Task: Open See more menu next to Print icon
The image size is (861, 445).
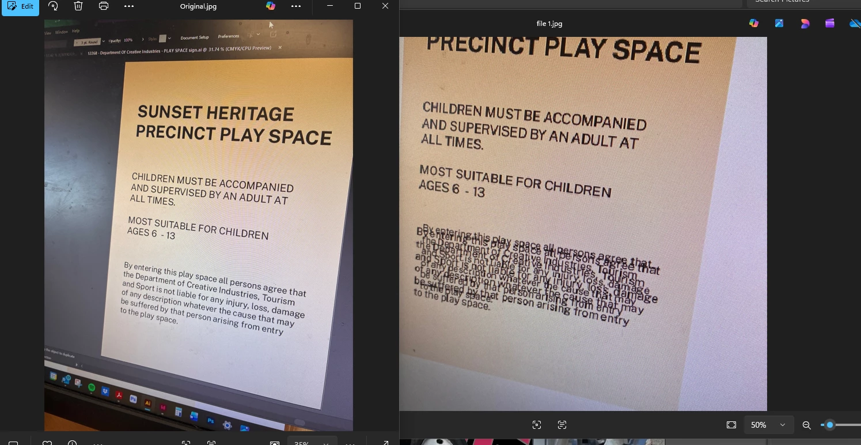Action: (129, 6)
